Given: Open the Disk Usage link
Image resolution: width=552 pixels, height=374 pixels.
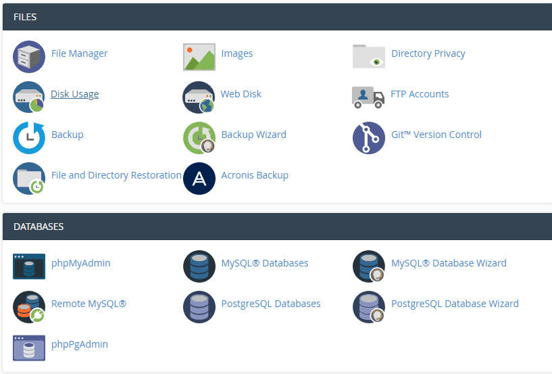Looking at the screenshot, I should click(x=74, y=94).
